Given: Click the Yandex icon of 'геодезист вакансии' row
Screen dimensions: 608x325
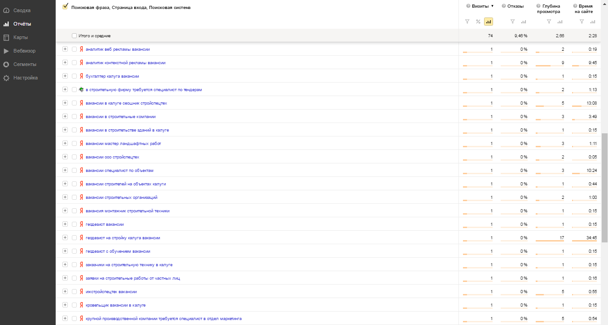Looking at the screenshot, I should [81, 224].
